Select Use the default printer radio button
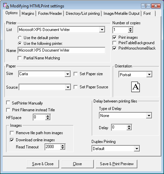 click(20, 38)
